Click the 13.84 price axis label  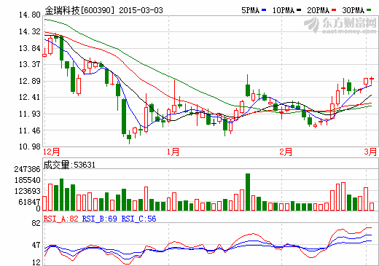click(x=30, y=48)
